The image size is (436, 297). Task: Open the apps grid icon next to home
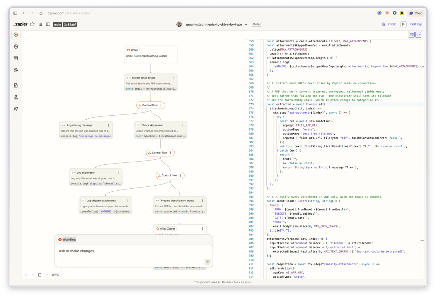point(40,24)
